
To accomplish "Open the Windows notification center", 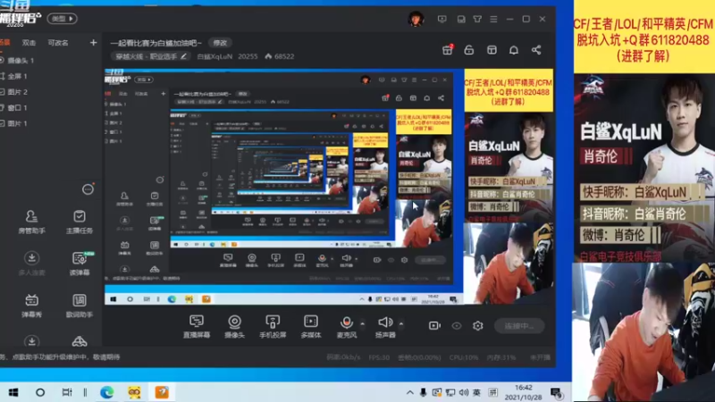I will tap(556, 392).
